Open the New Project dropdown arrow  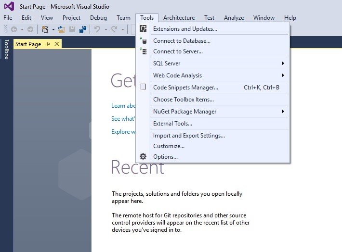pyautogui.click(x=53, y=29)
